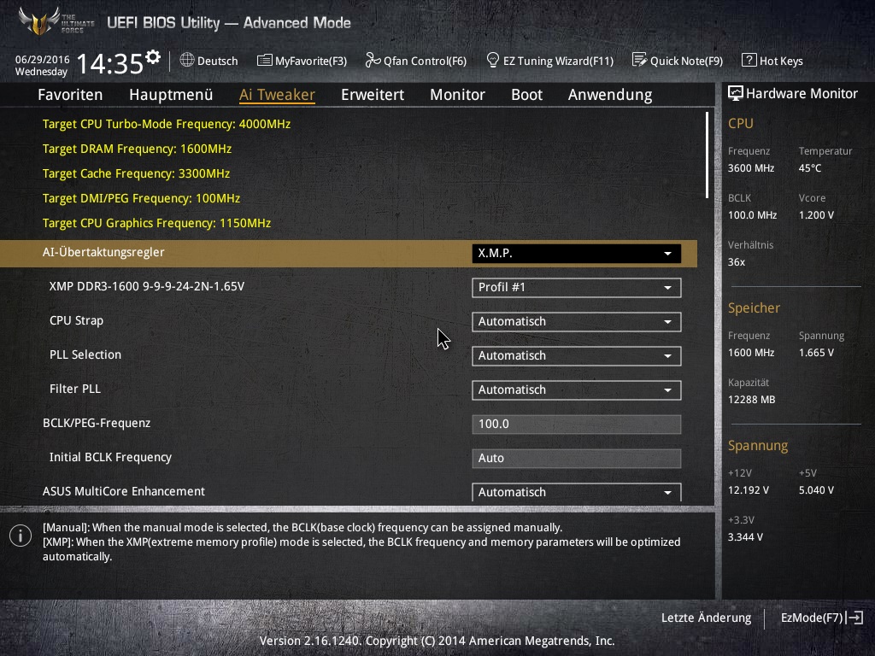Viewport: 875px width, 656px height.
Task: Click the Speicher section heading
Action: tap(754, 307)
